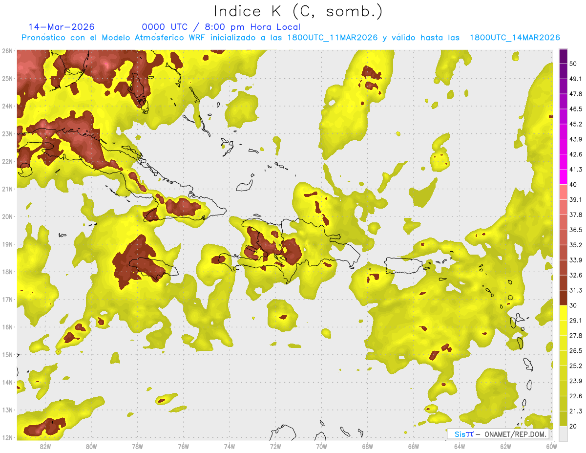Screen dimensions: 586x453
Task: Pick the gray colorbar segment below 20
Action: pyautogui.click(x=563, y=433)
